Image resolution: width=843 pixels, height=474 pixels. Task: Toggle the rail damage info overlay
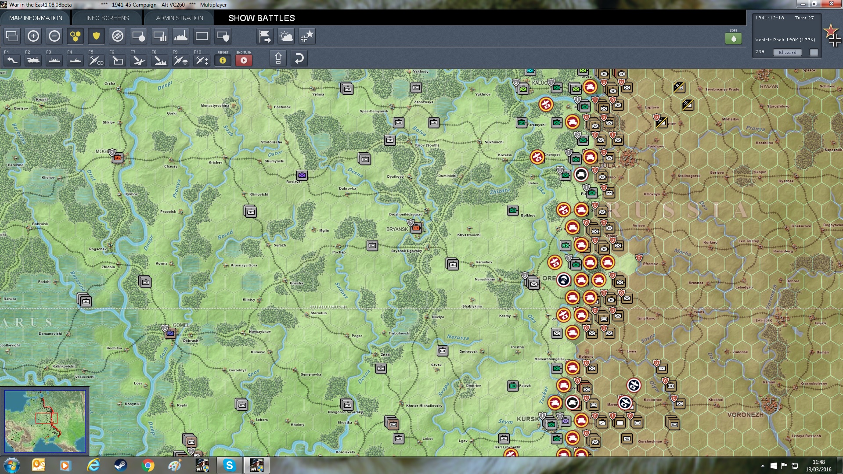pyautogui.click(x=118, y=36)
